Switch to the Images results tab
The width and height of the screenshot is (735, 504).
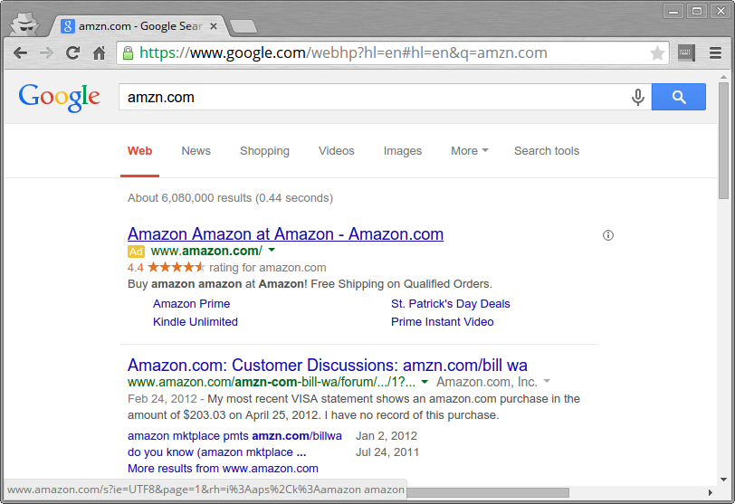point(403,151)
